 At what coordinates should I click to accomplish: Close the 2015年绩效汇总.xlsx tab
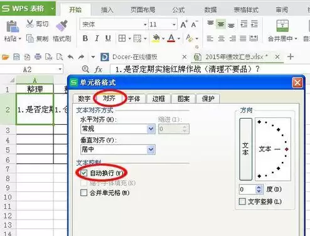(277, 56)
